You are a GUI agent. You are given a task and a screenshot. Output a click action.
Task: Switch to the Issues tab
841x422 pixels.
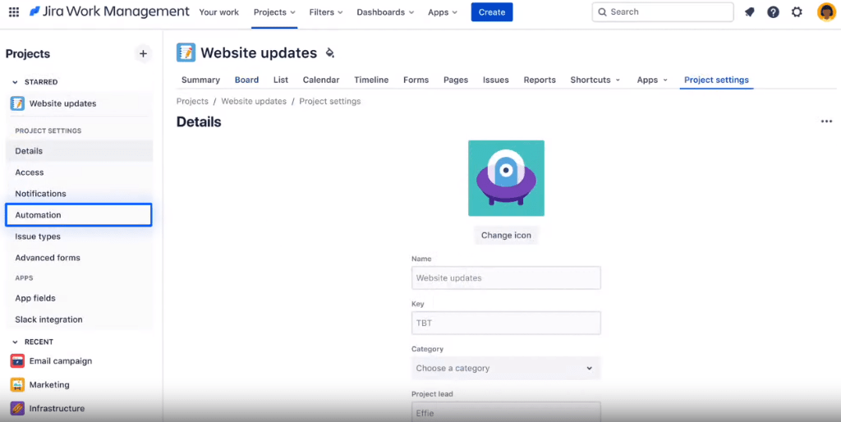click(x=495, y=80)
